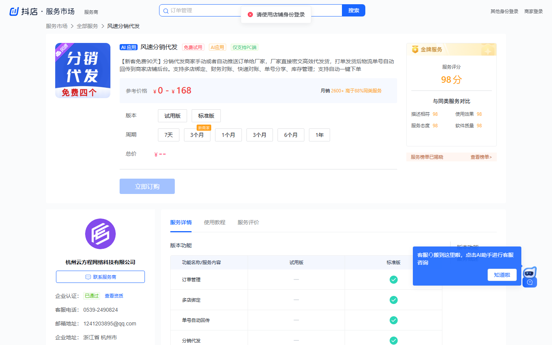
Task: Click the 金牌服务 medal icon
Action: point(415,49)
